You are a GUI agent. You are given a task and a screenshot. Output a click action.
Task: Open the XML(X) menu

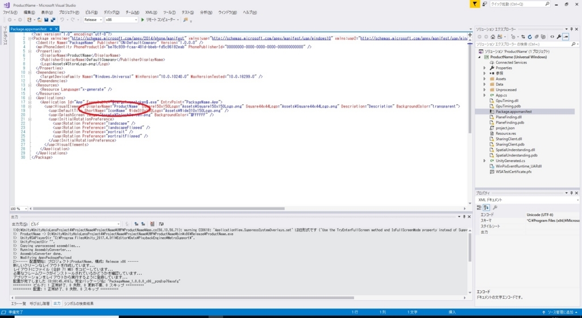[x=151, y=13]
